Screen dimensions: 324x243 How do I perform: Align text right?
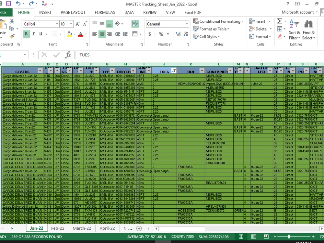coord(109,34)
